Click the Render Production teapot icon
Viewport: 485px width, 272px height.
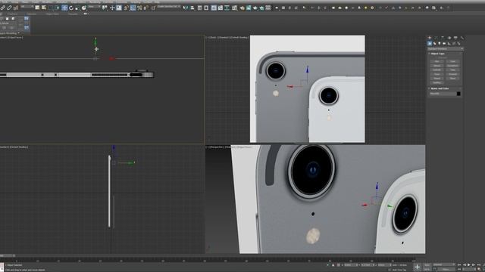click(x=255, y=8)
